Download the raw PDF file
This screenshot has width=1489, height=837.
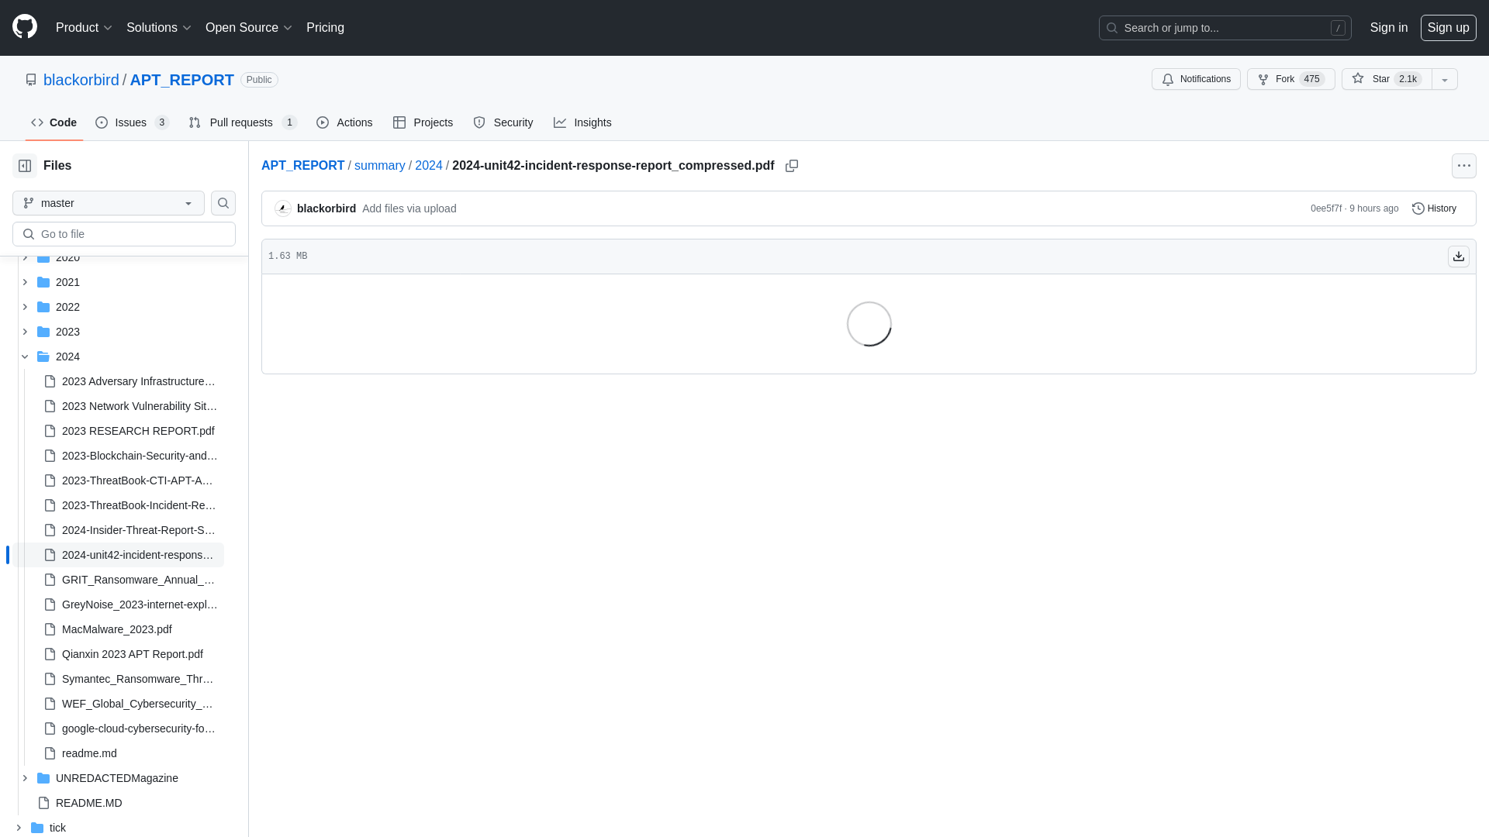(1459, 257)
